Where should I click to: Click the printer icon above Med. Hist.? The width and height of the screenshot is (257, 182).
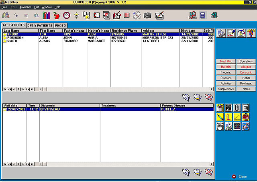click(221, 33)
